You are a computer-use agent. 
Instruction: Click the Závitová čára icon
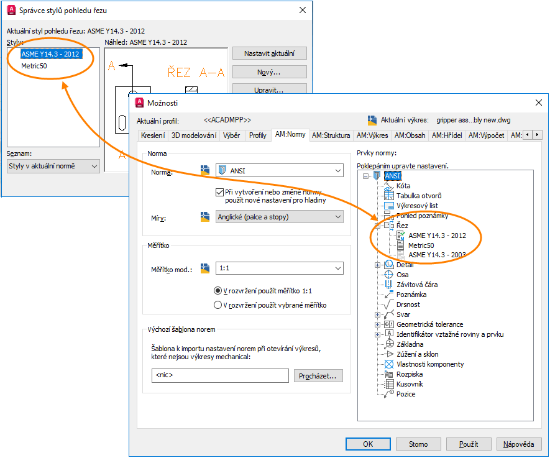[x=388, y=285]
